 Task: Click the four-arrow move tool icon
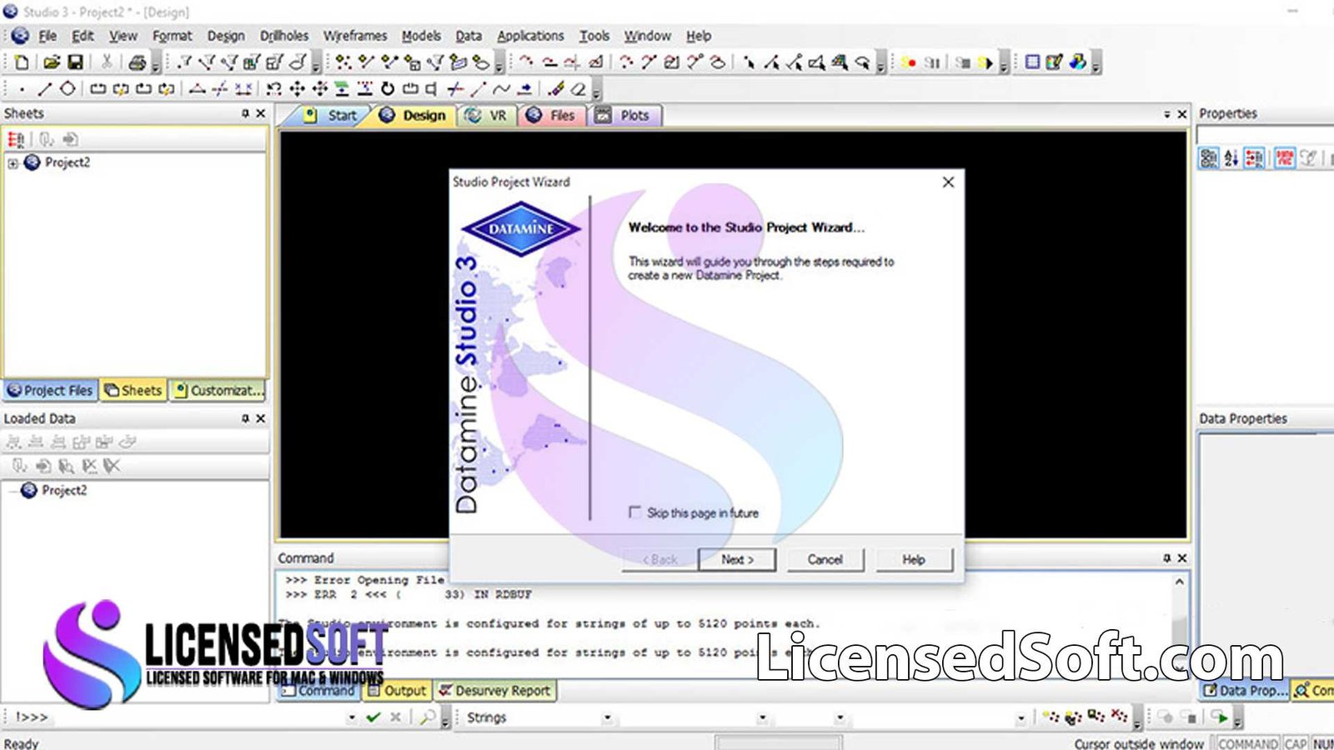(297, 88)
